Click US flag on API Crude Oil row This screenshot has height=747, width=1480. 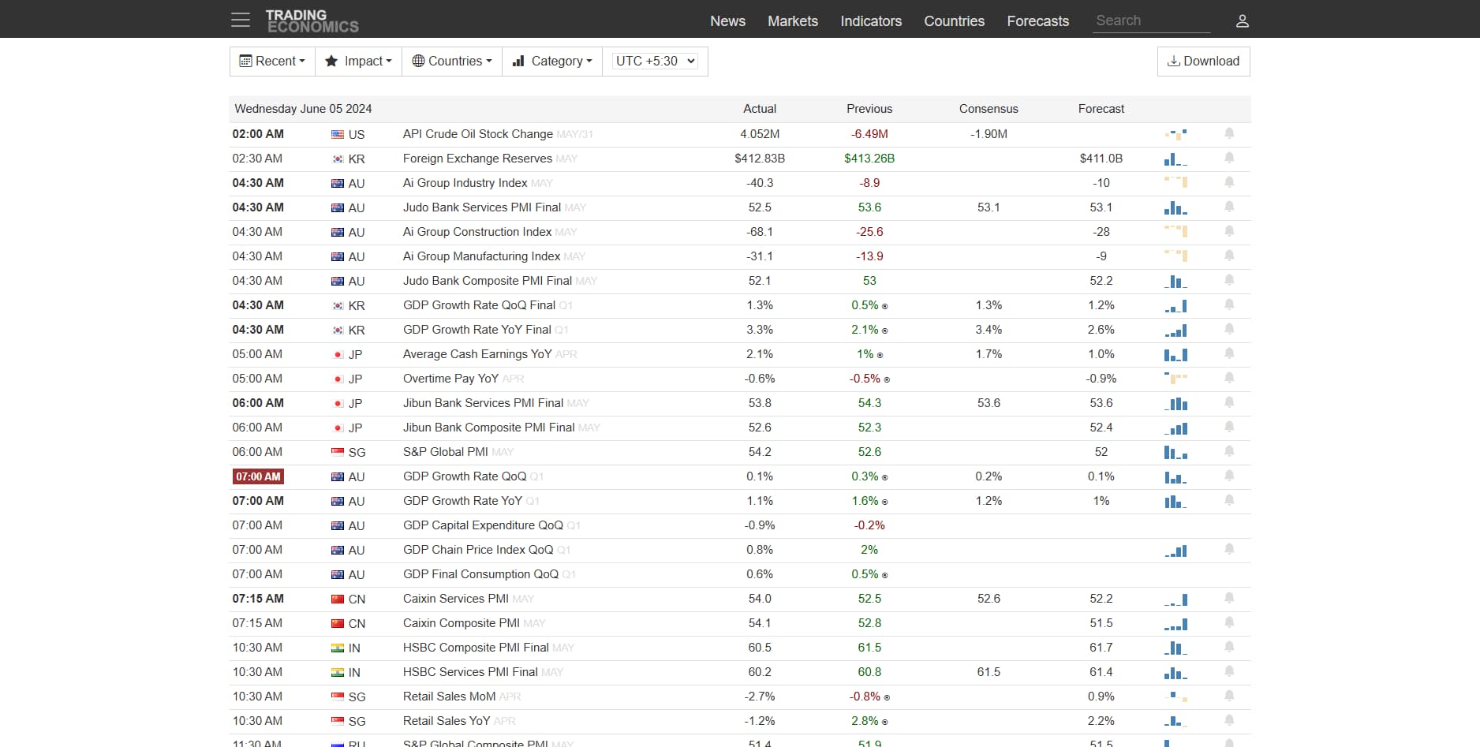338,134
